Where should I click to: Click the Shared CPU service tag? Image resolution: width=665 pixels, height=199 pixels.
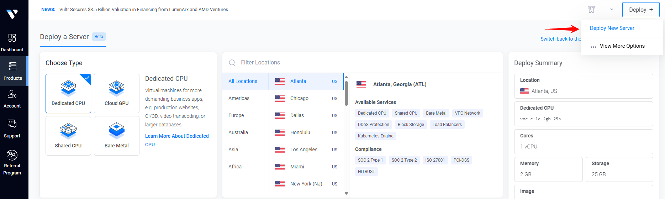click(406, 113)
